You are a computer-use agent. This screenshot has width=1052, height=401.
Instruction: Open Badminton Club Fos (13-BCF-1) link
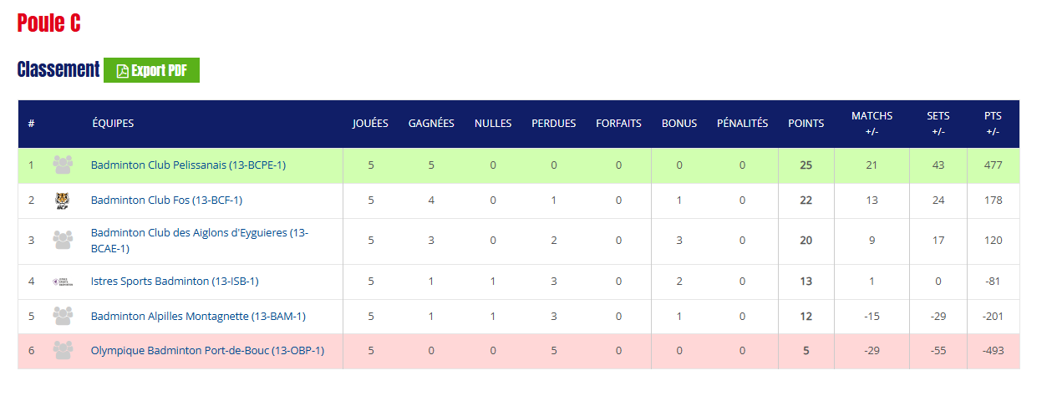166,200
